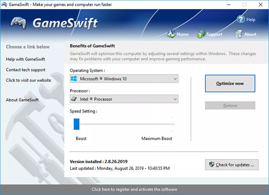
Task: Click the GameSwift gamepad logo in header
Action: tap(18, 23)
